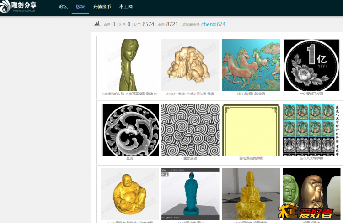Click the 草凤 title link
Screen dimensions: 343x223
click(129, 158)
